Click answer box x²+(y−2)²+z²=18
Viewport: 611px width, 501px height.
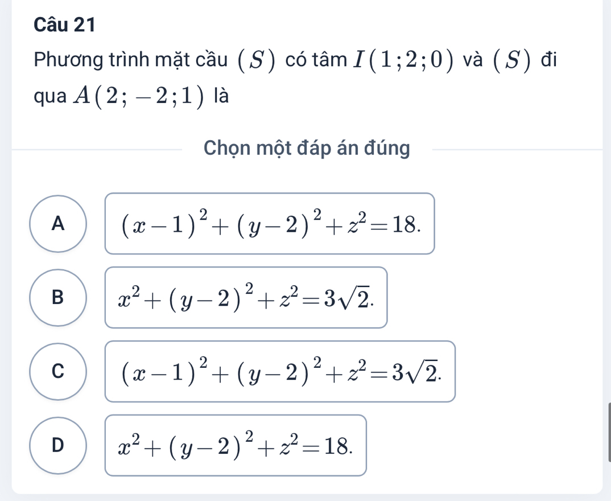(x=235, y=445)
